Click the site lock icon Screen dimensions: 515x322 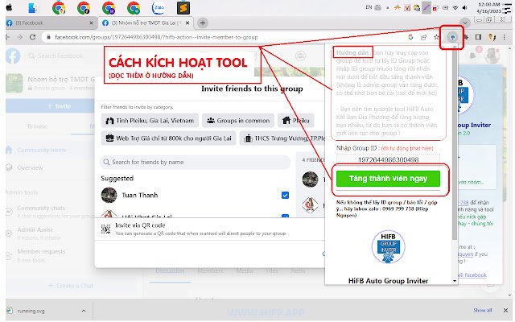(x=48, y=37)
